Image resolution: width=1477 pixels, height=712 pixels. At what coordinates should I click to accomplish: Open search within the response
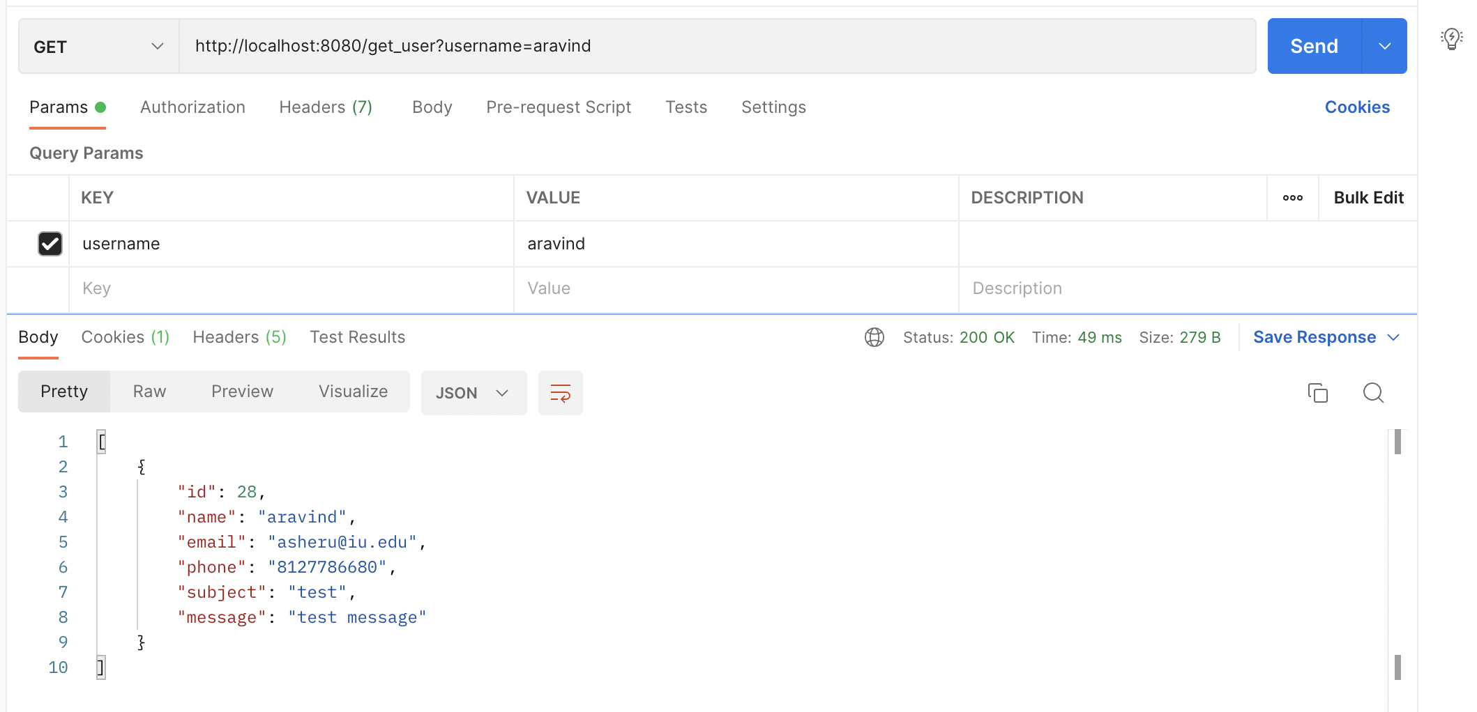(1372, 392)
